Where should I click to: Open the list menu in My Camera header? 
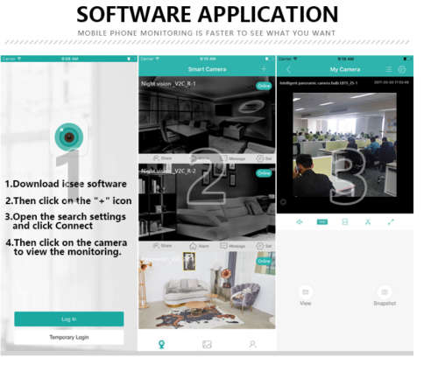389,69
